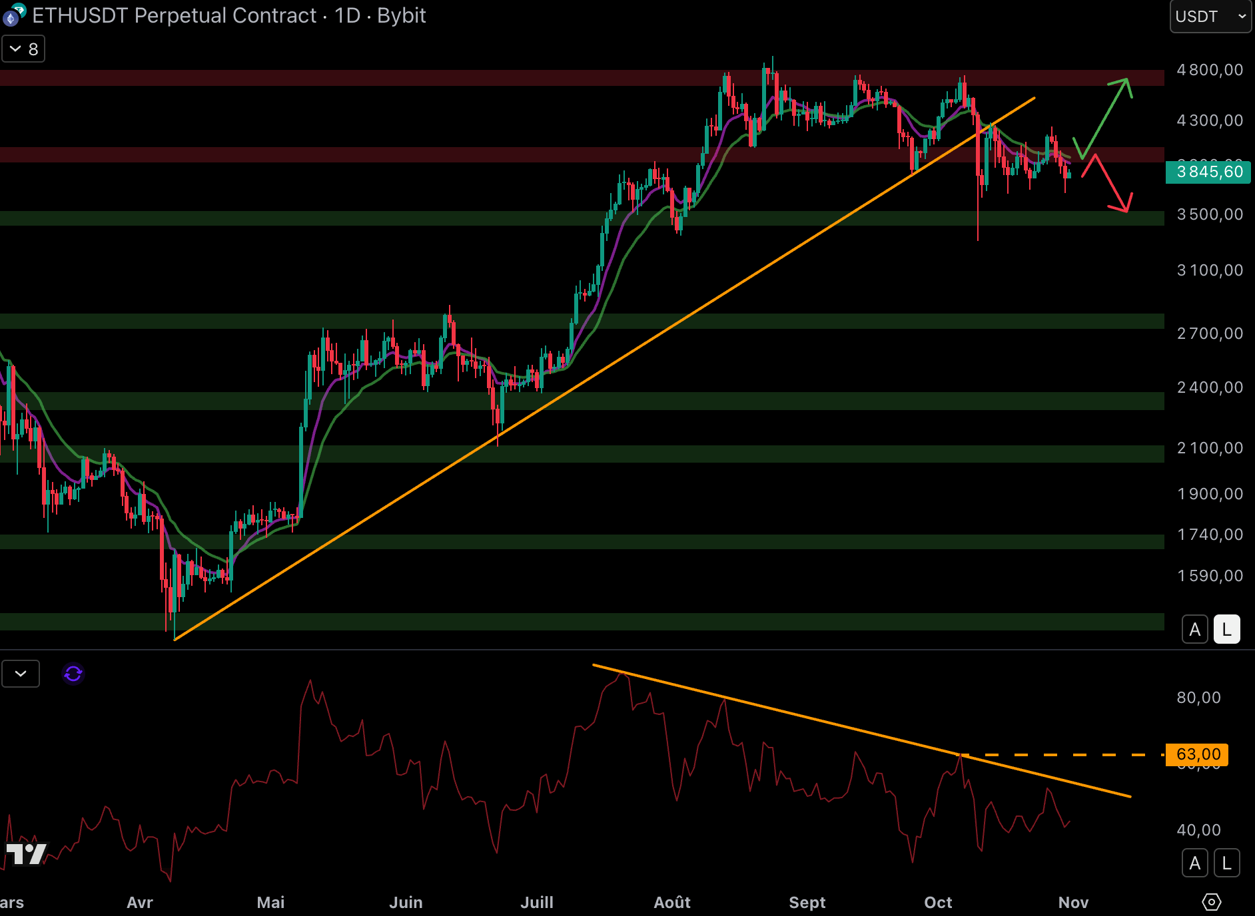This screenshot has height=916, width=1255.
Task: Click the Sept label on time axis
Action: coord(807,903)
